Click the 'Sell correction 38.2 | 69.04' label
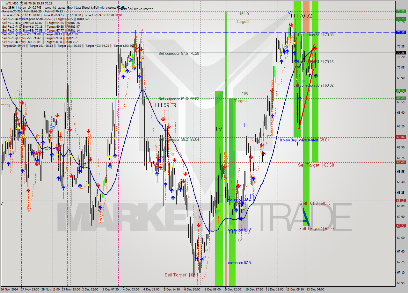 point(179,139)
